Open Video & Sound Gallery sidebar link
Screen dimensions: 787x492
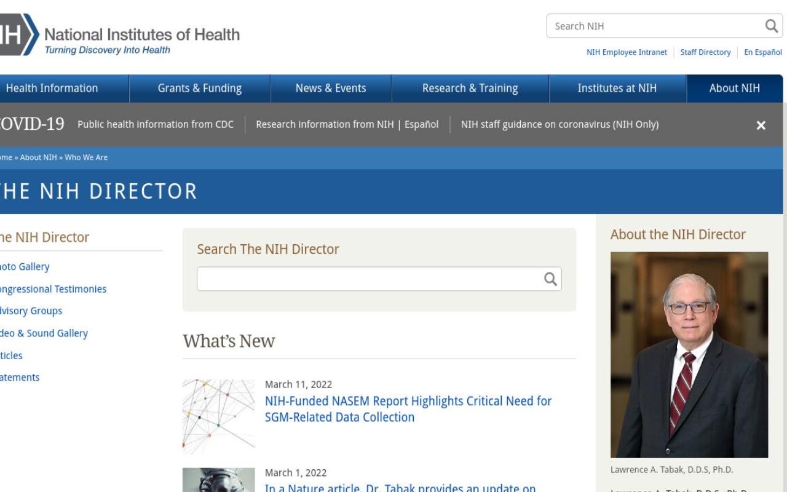pyautogui.click(x=43, y=333)
